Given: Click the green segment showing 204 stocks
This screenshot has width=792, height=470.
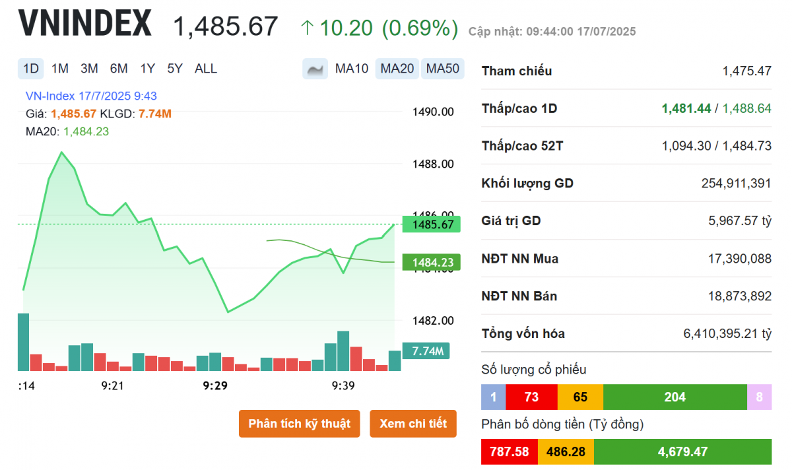Looking at the screenshot, I should pos(675,397).
